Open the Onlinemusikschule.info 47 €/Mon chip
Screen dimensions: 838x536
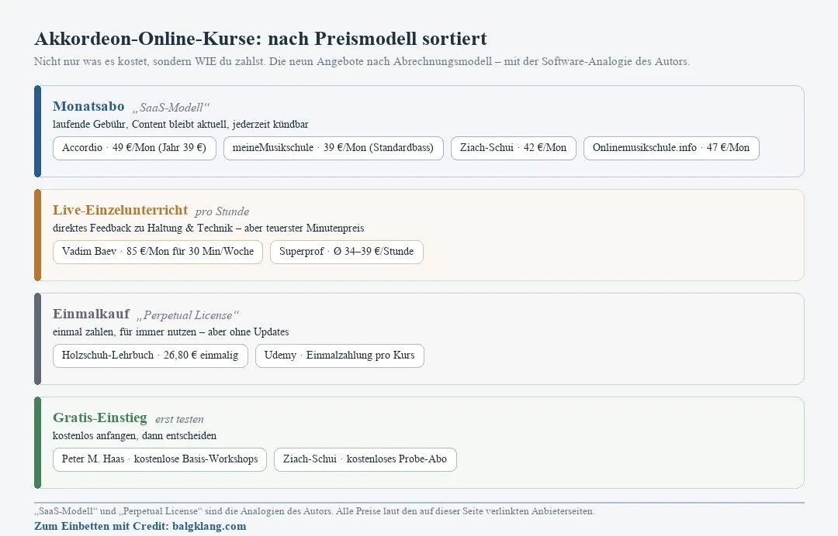click(x=670, y=148)
